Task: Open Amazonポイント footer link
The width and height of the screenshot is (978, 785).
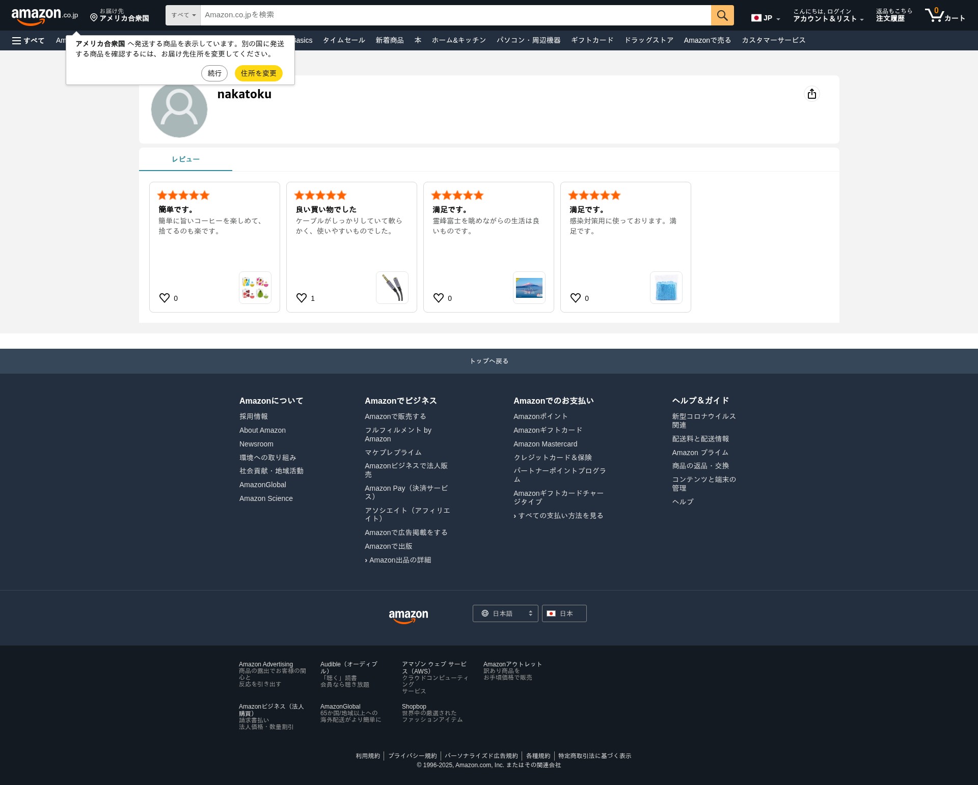Action: coord(540,416)
